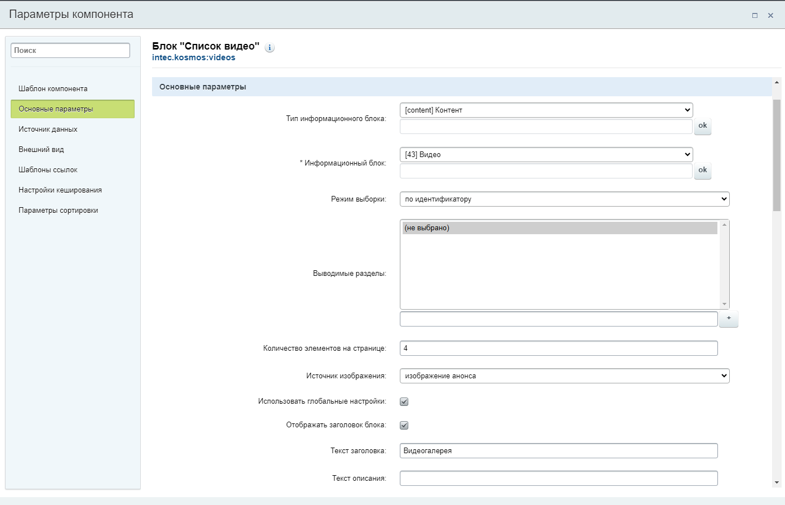Viewport: 785px width, 505px height.
Task: Click the custom information block ID field
Action: tap(546, 171)
